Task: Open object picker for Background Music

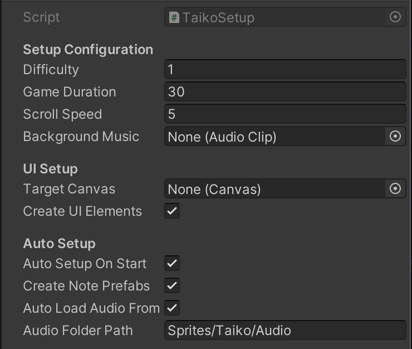Action: point(395,136)
